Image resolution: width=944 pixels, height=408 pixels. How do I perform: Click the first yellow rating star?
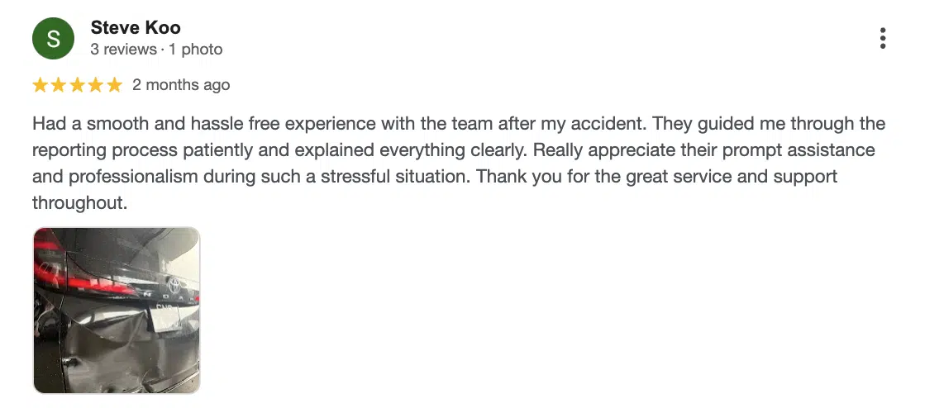tap(40, 85)
